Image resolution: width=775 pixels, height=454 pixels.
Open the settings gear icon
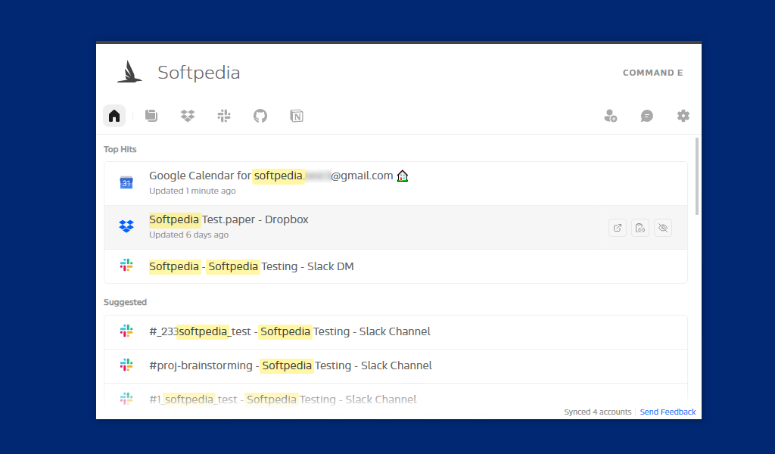click(x=683, y=116)
